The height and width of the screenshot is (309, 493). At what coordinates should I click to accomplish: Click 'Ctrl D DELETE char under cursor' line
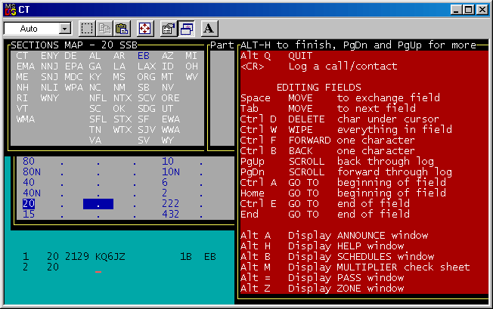tap(340, 119)
